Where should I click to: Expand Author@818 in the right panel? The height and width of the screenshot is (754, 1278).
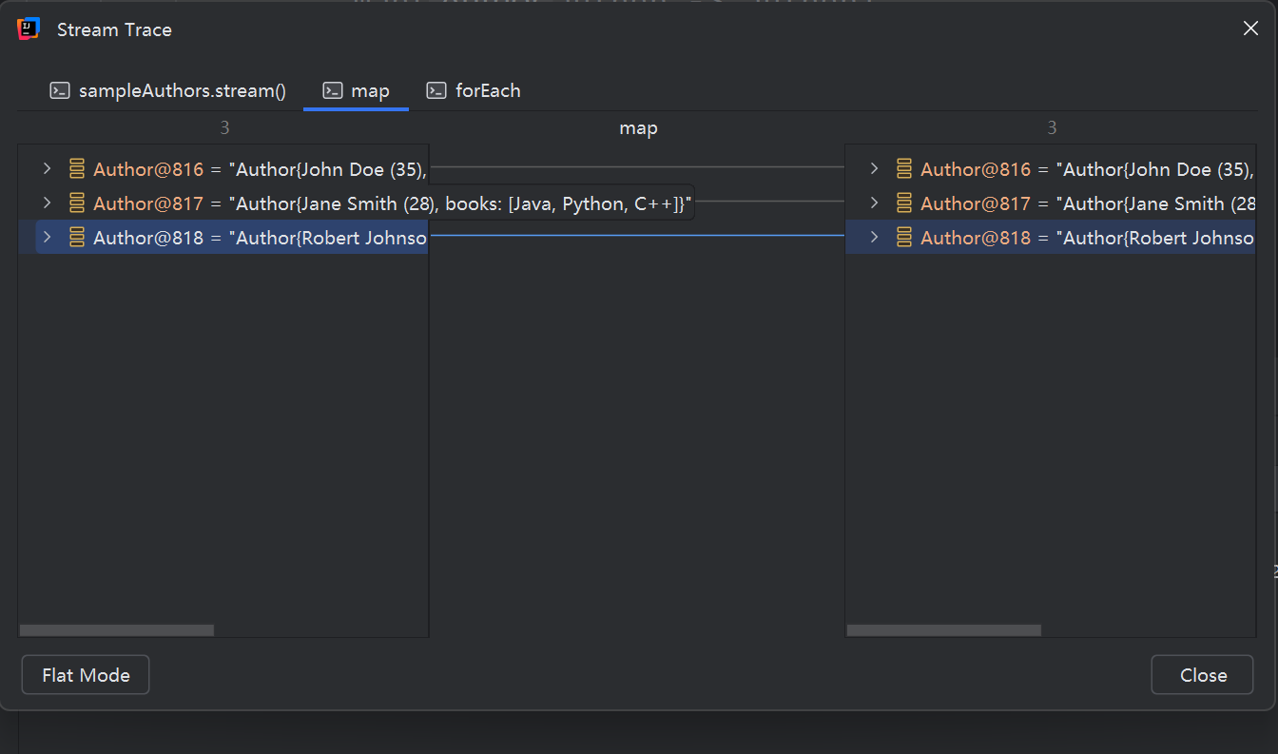pos(874,238)
